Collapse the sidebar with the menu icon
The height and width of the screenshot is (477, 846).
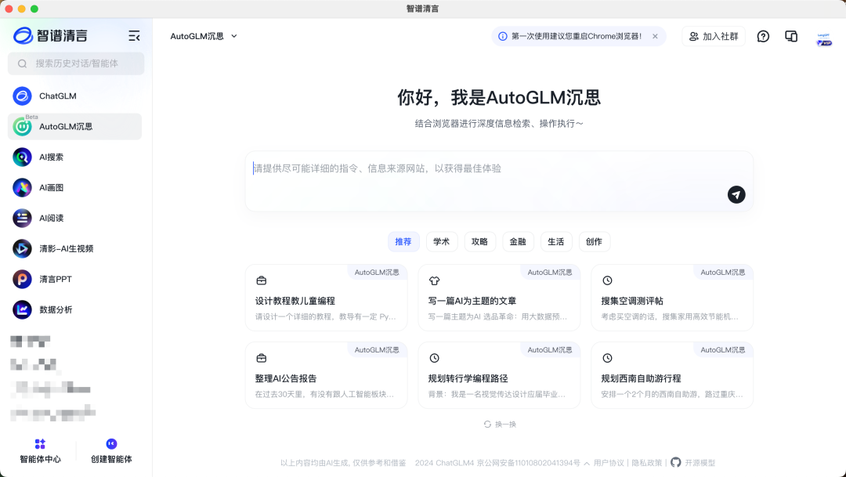(x=134, y=35)
